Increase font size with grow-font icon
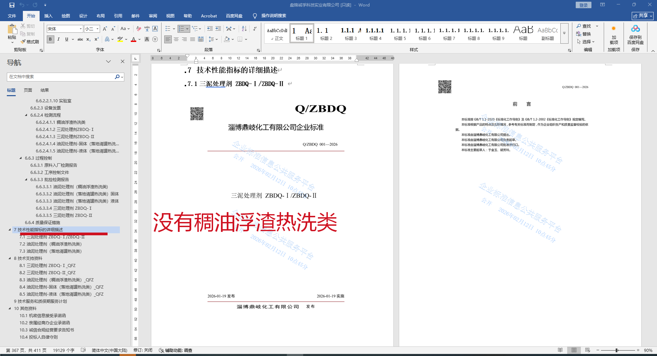Image resolution: width=657 pixels, height=356 pixels. (105, 29)
